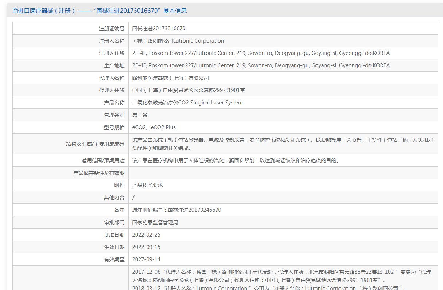Viewport: 443px width, 290px height.
Task: Select product name CO2 Surgical Laser System
Action: click(x=187, y=103)
